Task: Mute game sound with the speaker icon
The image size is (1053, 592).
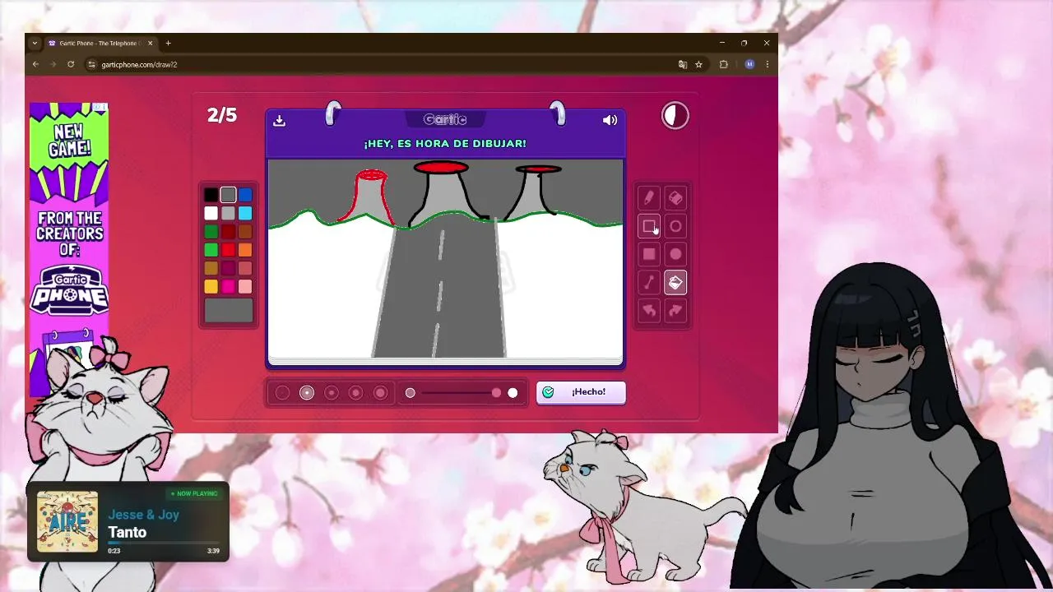Action: tap(610, 120)
